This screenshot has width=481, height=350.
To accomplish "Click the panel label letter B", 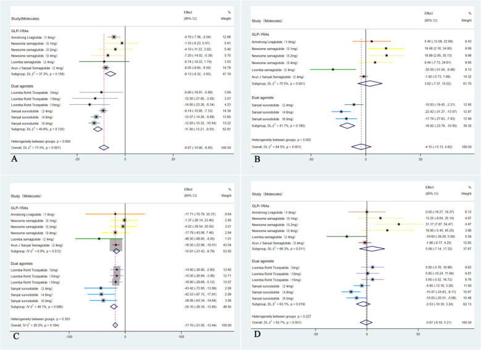I will point(257,159).
